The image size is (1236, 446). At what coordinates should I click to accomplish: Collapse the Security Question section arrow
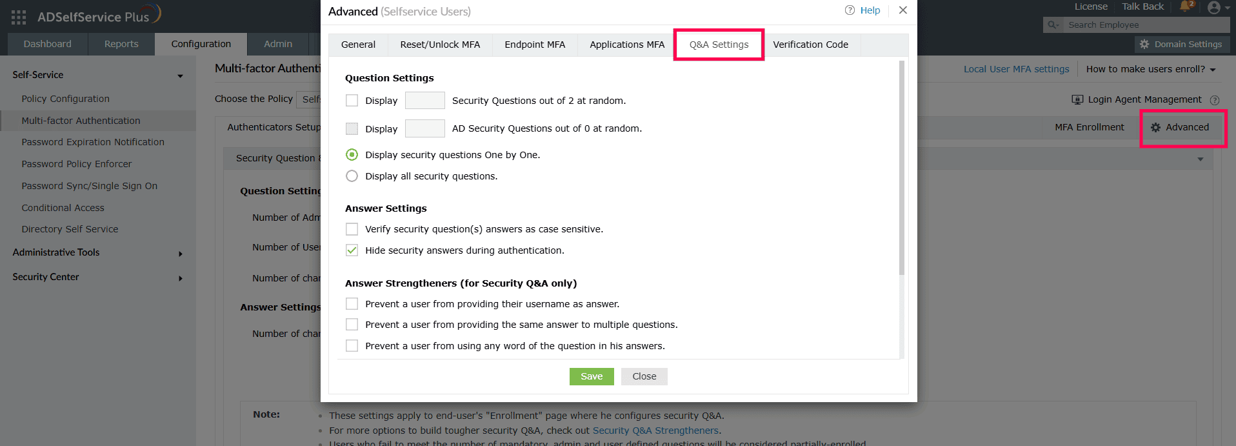click(x=1201, y=159)
